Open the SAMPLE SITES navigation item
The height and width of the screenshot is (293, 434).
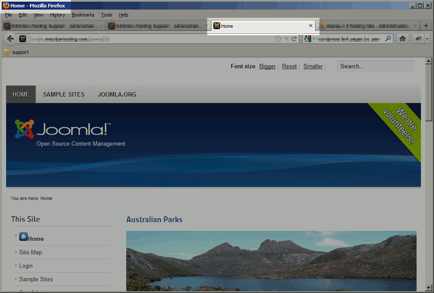point(64,94)
